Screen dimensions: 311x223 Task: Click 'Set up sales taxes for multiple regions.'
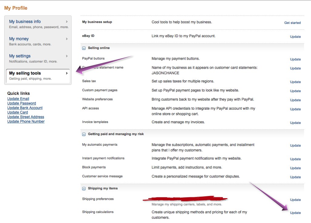183,81
